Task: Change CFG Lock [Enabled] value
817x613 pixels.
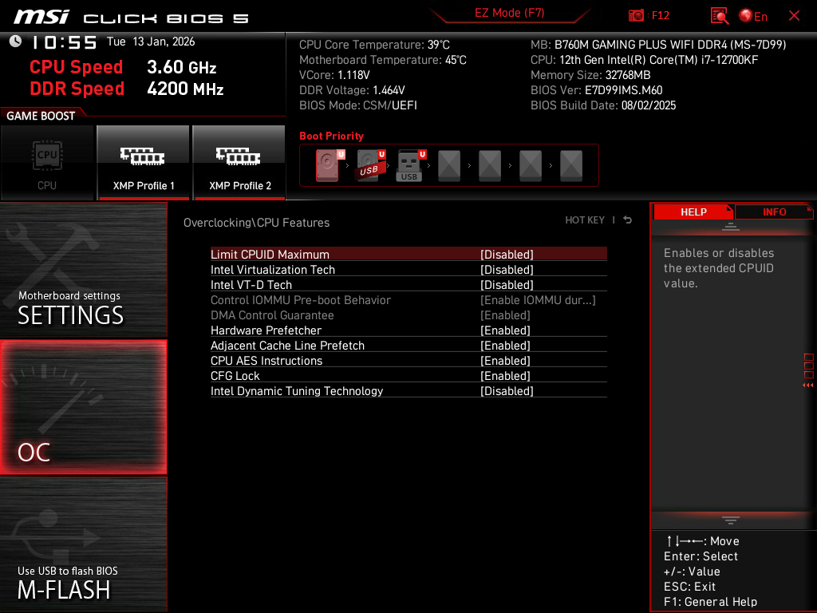Action: click(x=505, y=375)
